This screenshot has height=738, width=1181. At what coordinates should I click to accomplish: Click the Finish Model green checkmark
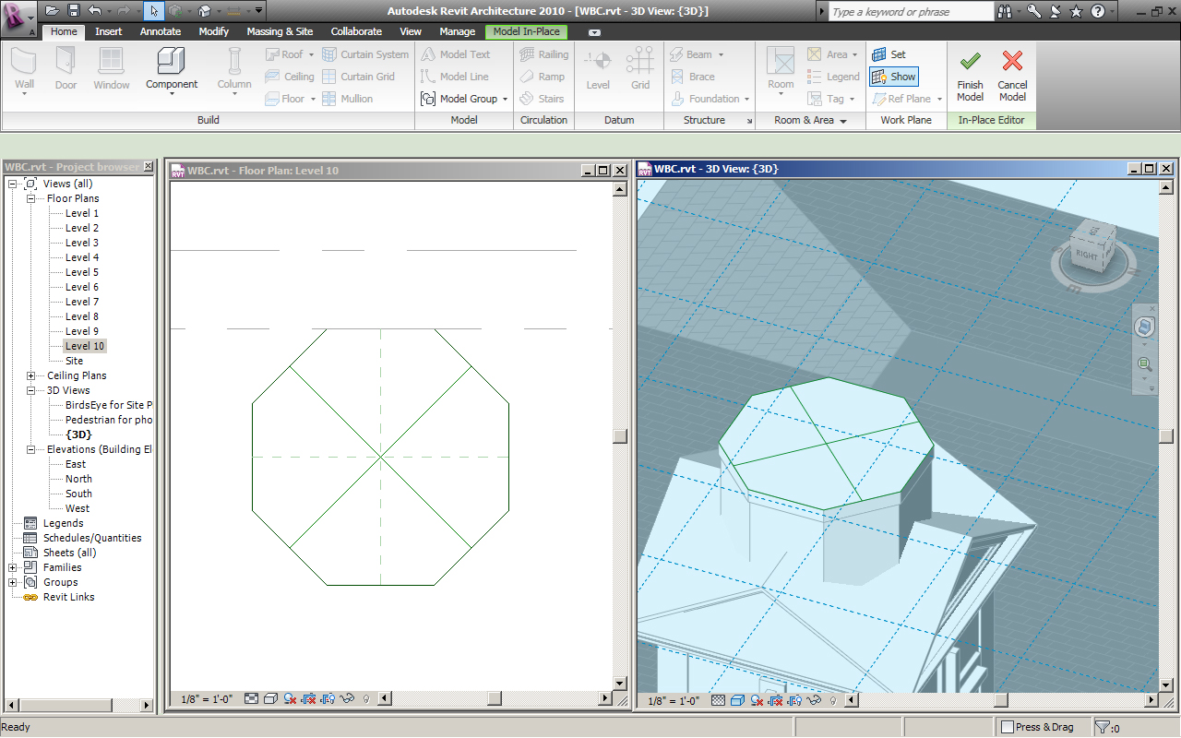click(970, 63)
